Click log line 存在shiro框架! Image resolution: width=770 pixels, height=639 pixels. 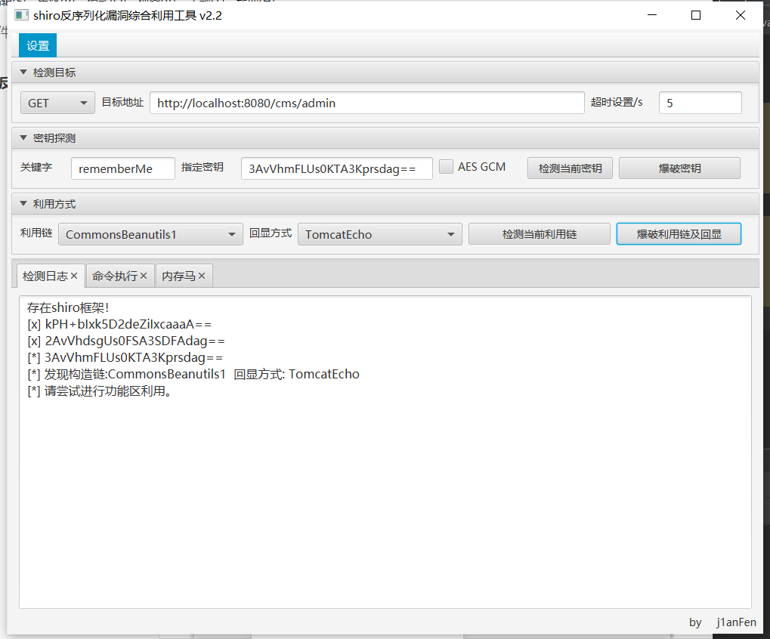click(68, 307)
